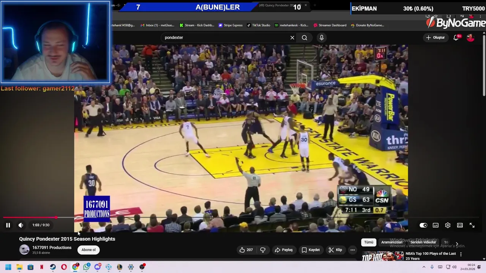The width and height of the screenshot is (486, 273).
Task: Open the 1677091 Productions channel avatar
Action: (x=24, y=249)
